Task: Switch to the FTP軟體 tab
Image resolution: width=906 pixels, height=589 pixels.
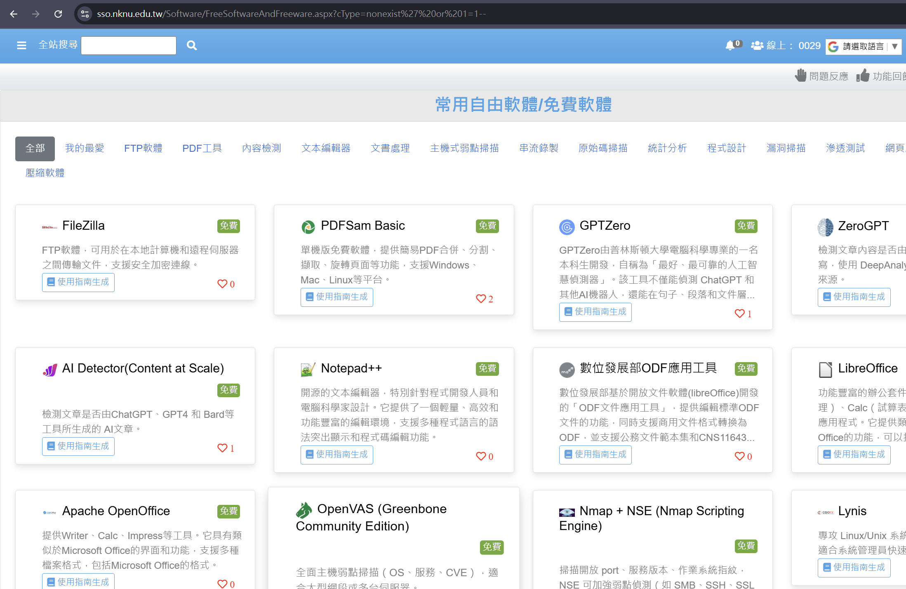Action: pos(143,148)
